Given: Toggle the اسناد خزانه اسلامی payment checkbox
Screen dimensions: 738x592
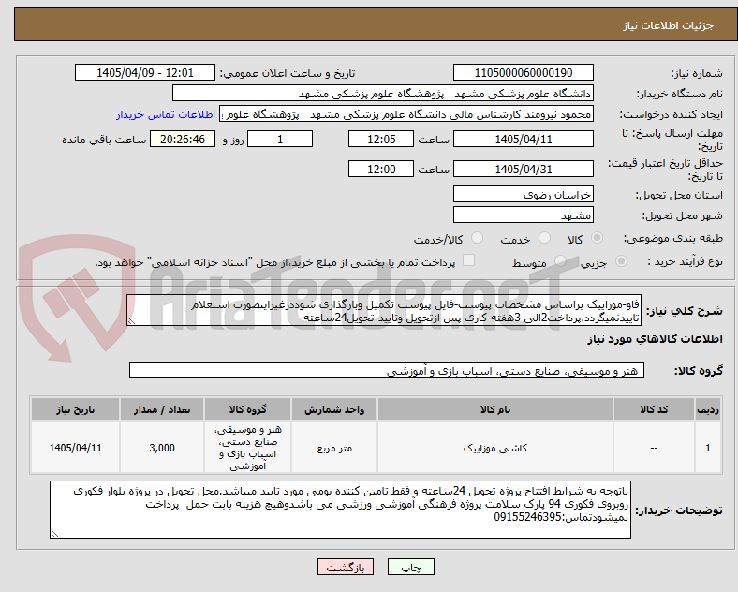Looking at the screenshot, I should (x=469, y=260).
